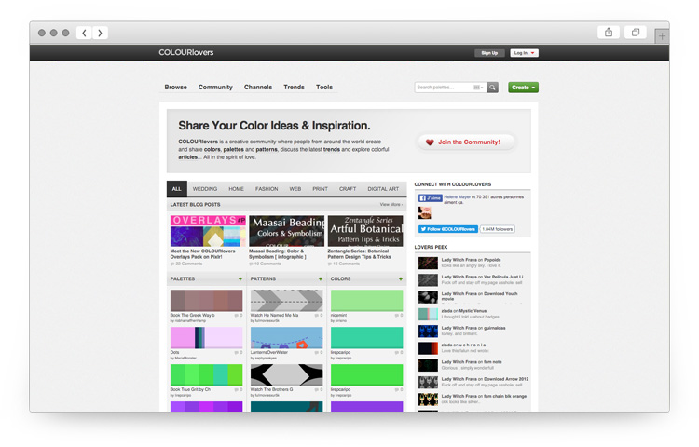Switch to the WEB tab
The image size is (699, 447).
(295, 189)
